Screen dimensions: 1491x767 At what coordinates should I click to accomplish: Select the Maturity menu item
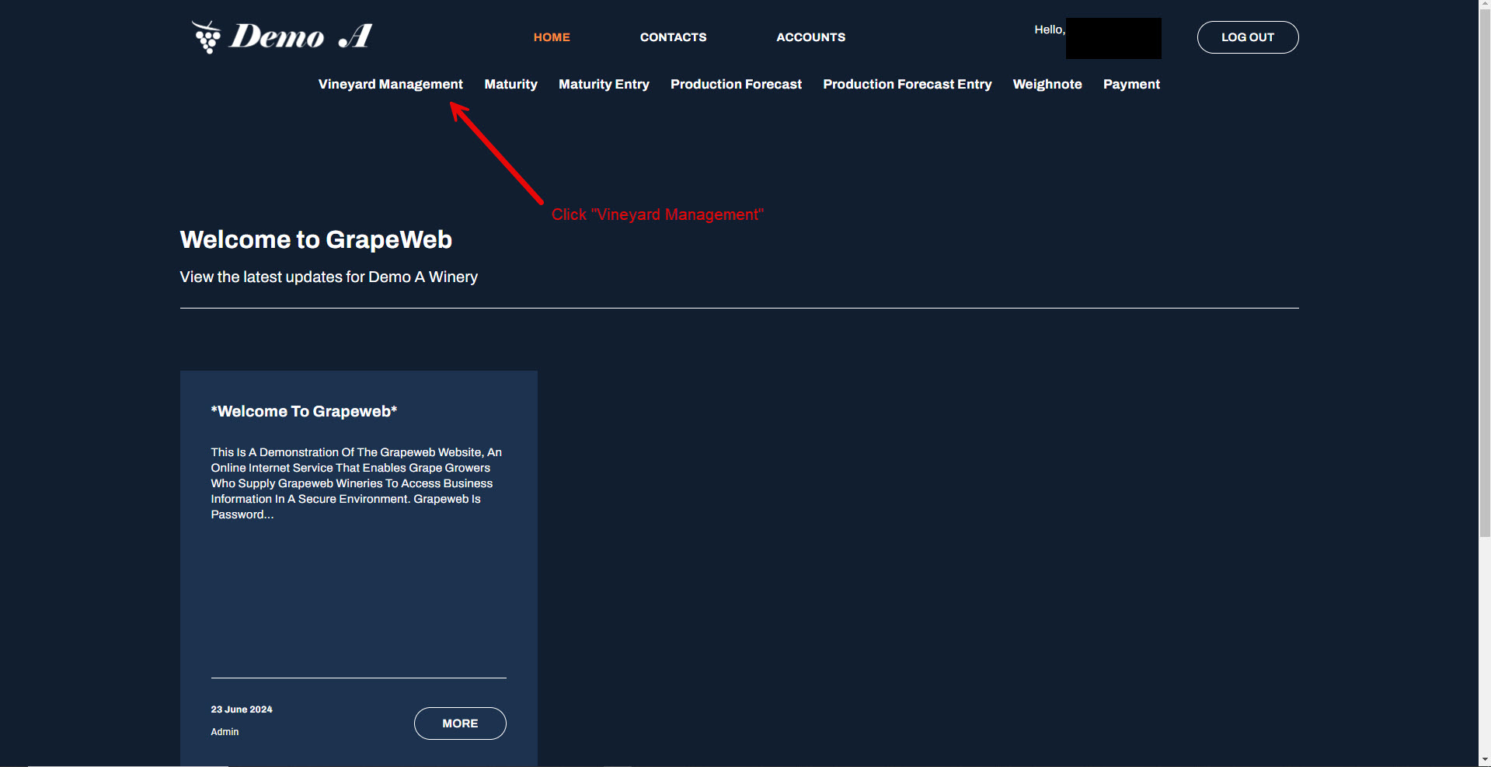[x=510, y=84]
